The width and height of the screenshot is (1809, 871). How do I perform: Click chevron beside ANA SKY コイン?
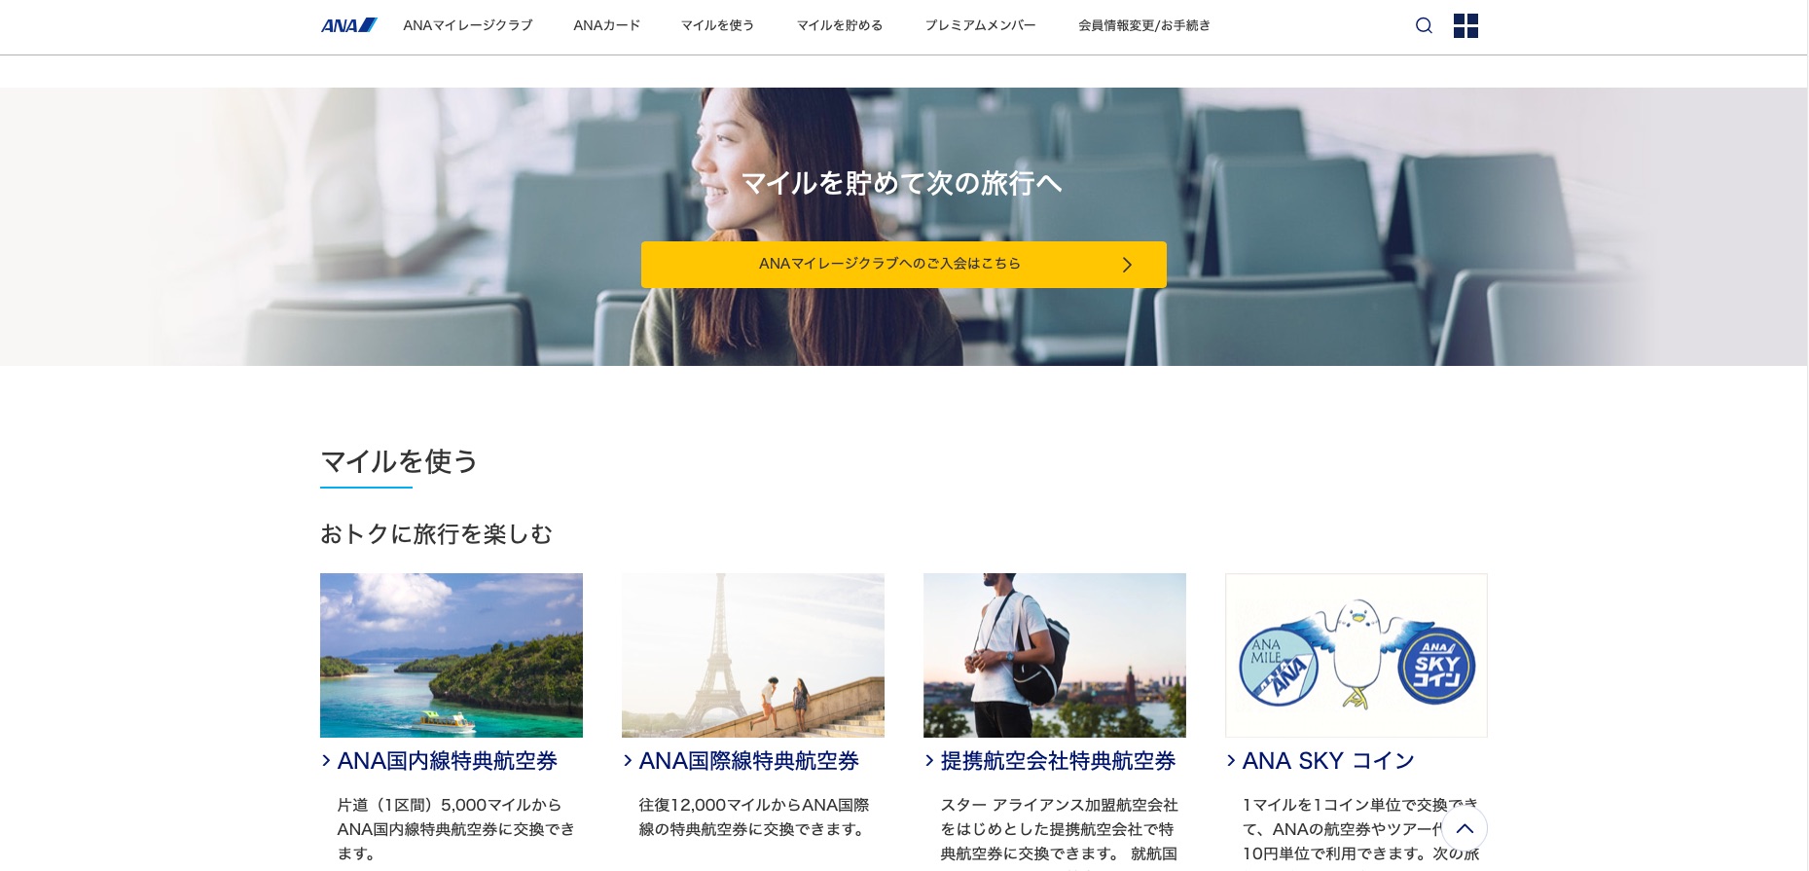coord(1232,761)
